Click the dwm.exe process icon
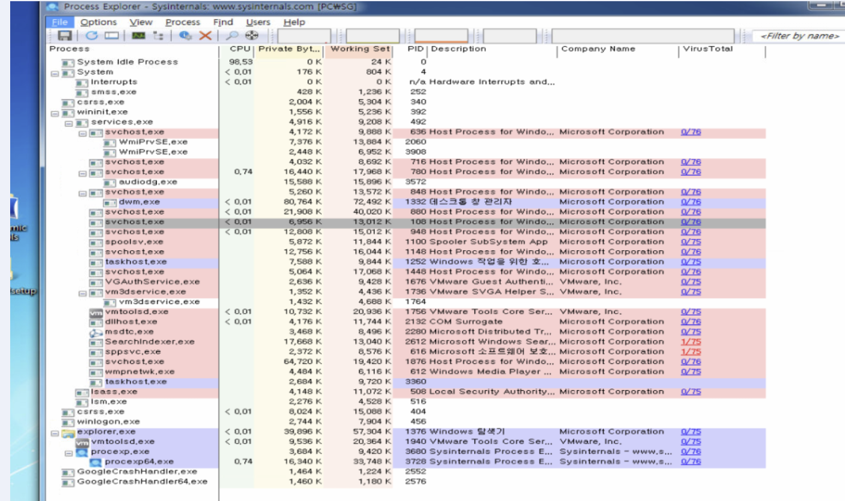 coord(110,202)
